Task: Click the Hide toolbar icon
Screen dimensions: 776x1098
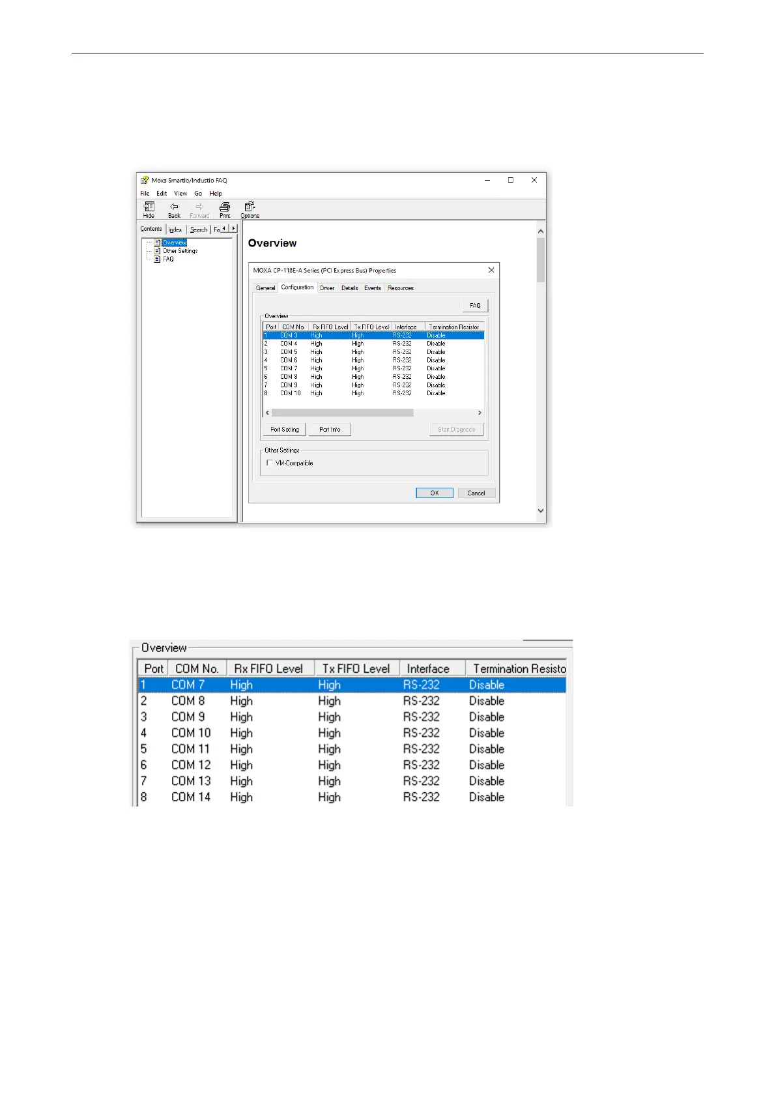Action: tap(149, 209)
